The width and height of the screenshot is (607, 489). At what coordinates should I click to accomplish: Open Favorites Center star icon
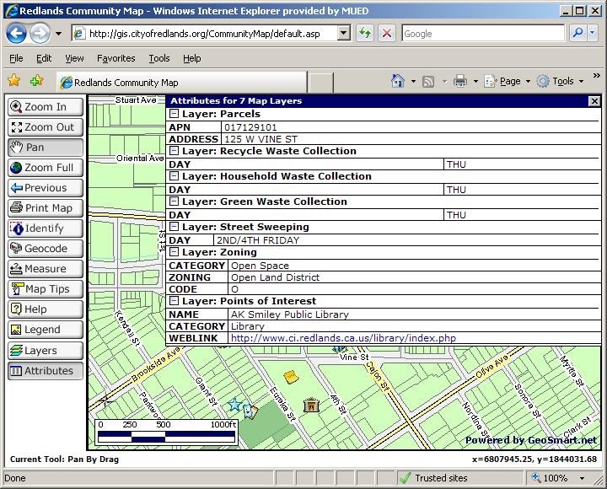(x=14, y=81)
